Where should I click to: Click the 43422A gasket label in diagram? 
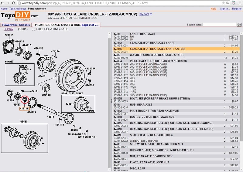coord(32,112)
